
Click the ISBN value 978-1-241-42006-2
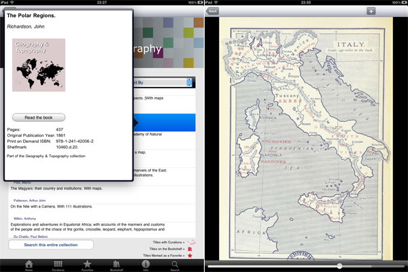tap(75, 141)
